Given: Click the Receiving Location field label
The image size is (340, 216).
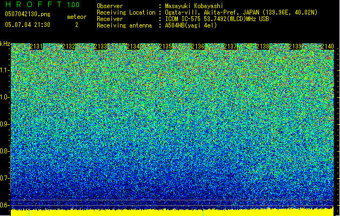Looking at the screenshot, I should click(126, 12).
